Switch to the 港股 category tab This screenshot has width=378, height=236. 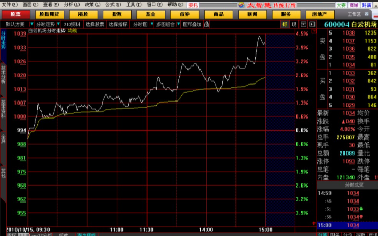83,14
